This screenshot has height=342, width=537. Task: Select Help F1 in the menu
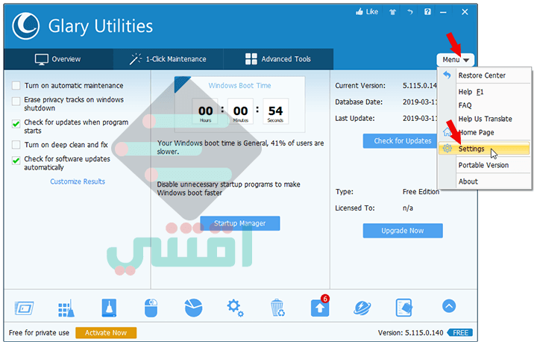click(484, 92)
